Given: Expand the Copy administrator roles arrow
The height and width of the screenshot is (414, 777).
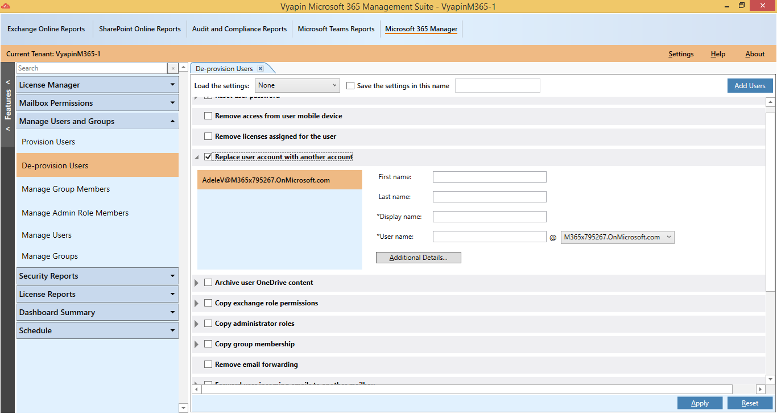Looking at the screenshot, I should 197,324.
